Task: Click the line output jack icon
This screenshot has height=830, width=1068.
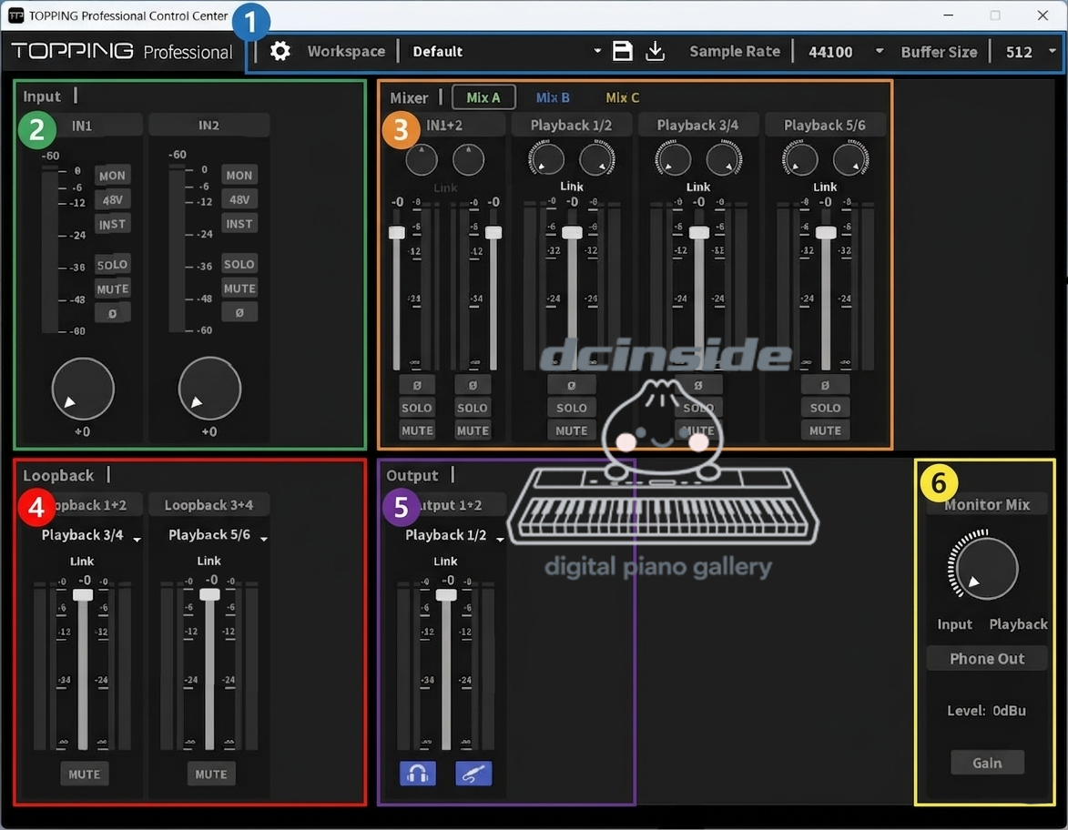Action: pyautogui.click(x=473, y=774)
